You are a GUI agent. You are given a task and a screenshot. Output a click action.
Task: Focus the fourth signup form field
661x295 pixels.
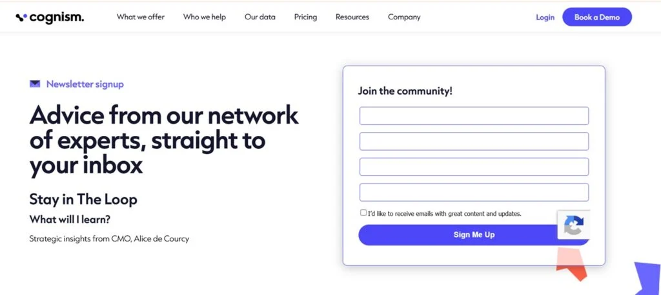[x=474, y=193]
